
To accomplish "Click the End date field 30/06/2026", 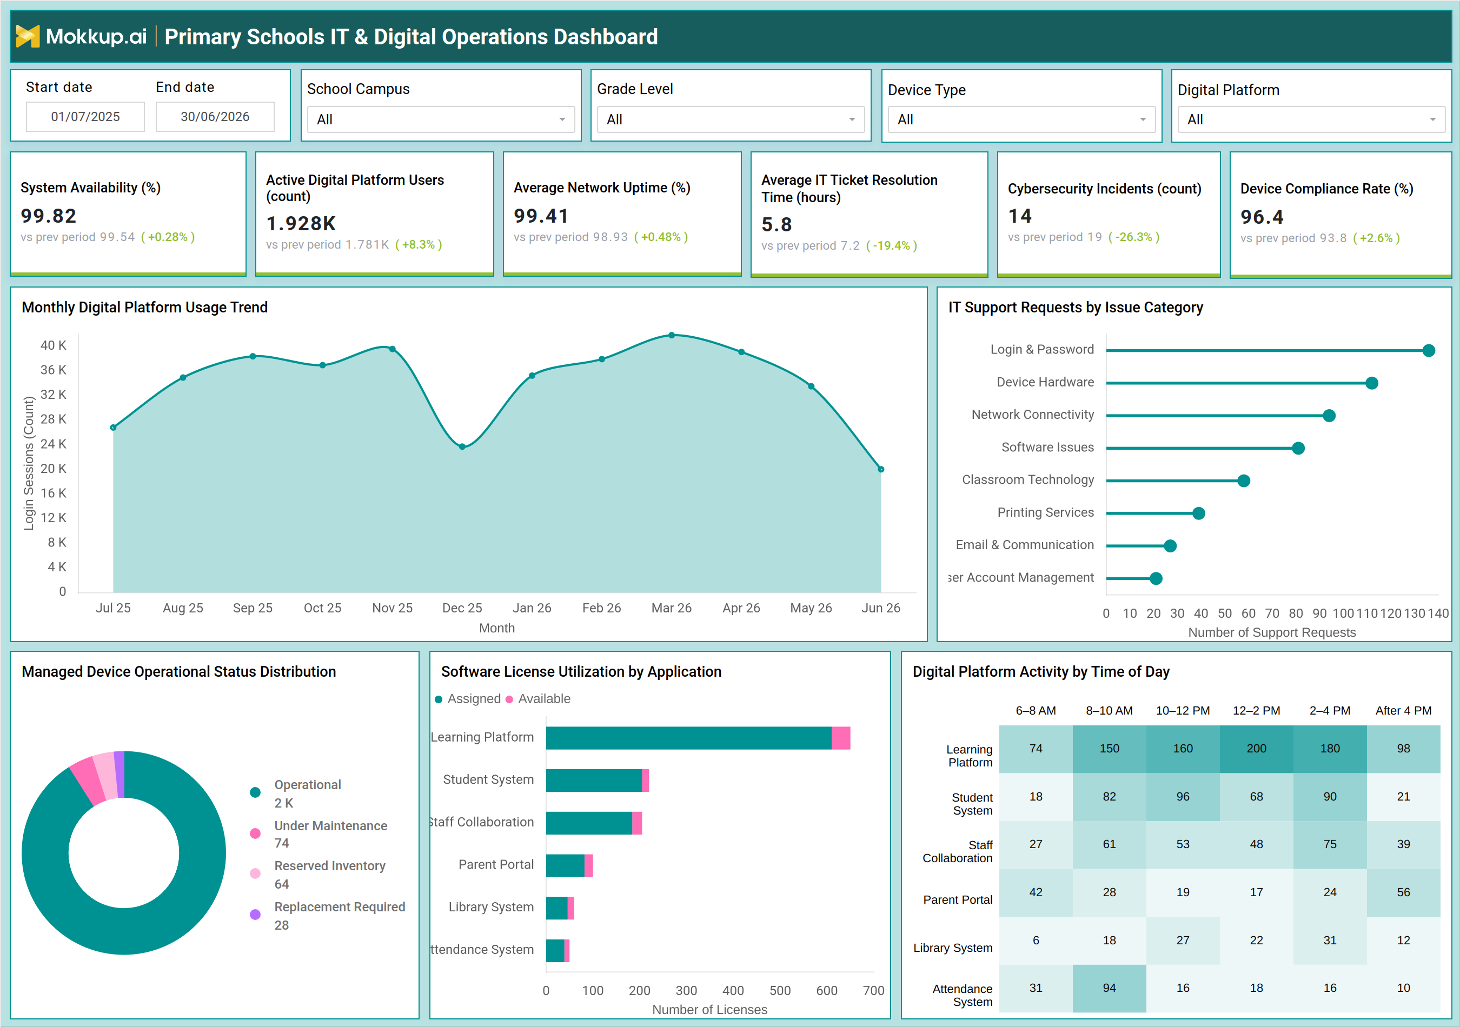I will point(215,117).
